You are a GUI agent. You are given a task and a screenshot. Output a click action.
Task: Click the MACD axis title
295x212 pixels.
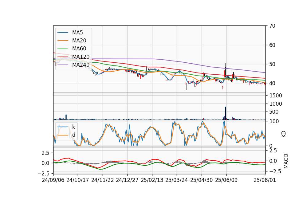(286, 161)
